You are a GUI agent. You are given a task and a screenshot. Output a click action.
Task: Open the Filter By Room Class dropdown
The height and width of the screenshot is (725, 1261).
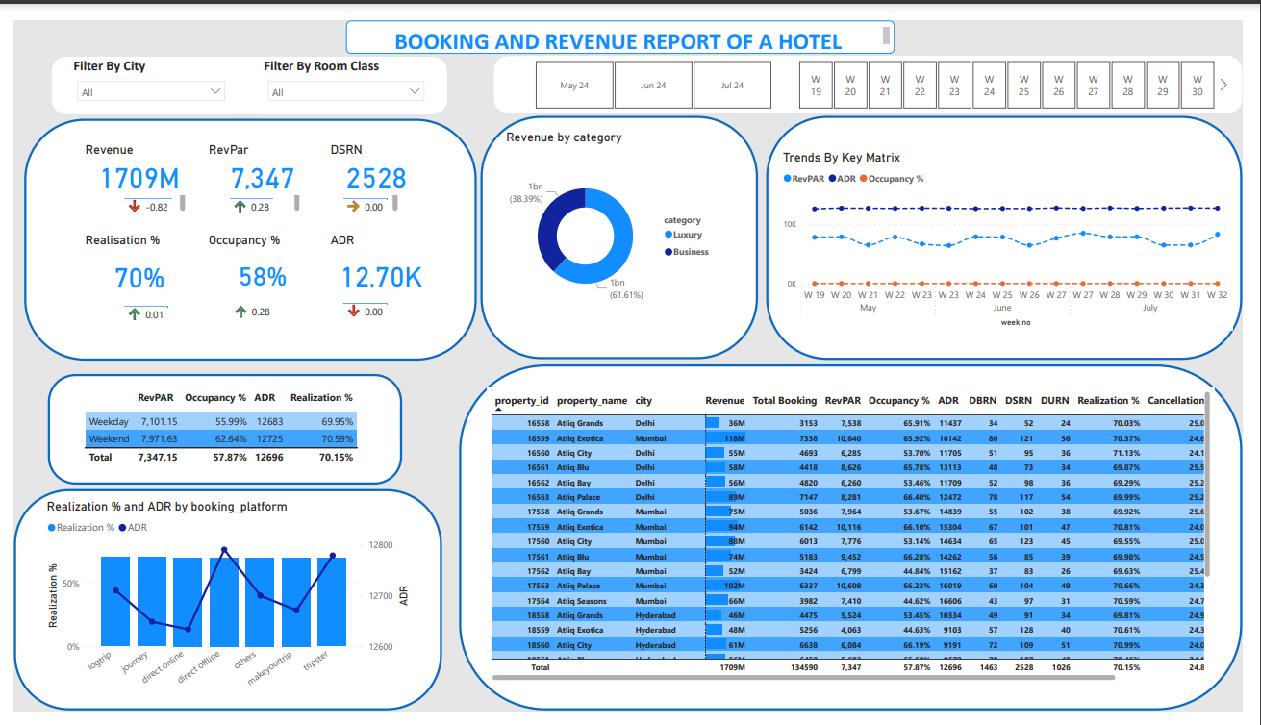pyautogui.click(x=345, y=92)
